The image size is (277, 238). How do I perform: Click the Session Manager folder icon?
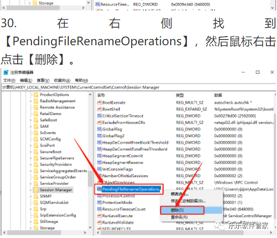(36, 190)
